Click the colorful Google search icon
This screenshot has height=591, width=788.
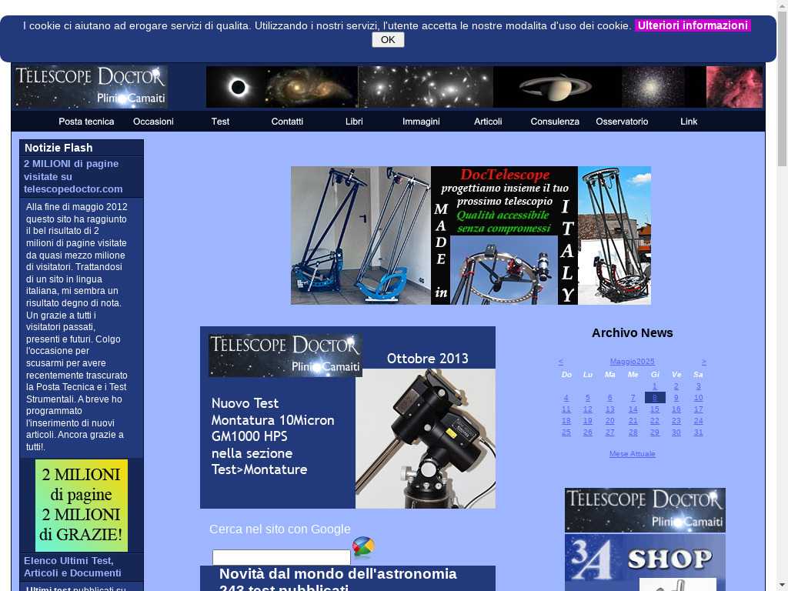point(363,547)
